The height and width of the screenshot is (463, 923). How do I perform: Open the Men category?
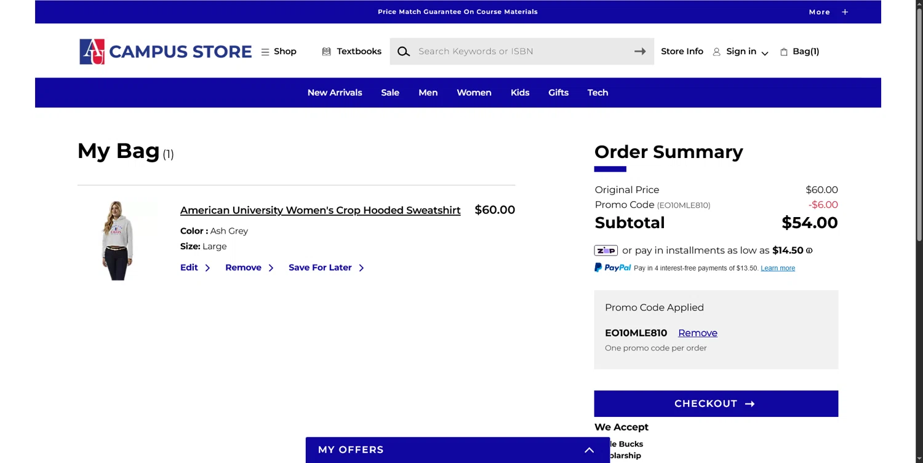(x=428, y=93)
